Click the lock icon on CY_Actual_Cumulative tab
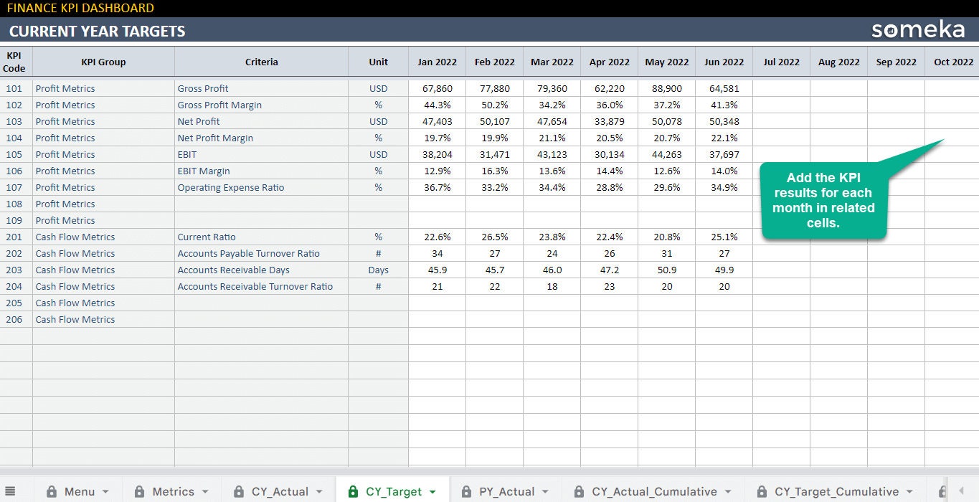The height and width of the screenshot is (502, 979). pyautogui.click(x=579, y=492)
